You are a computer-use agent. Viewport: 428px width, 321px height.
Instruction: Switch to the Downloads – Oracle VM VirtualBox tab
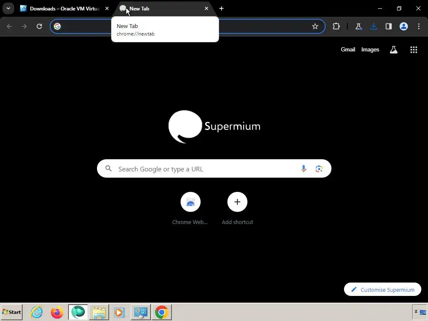64,8
